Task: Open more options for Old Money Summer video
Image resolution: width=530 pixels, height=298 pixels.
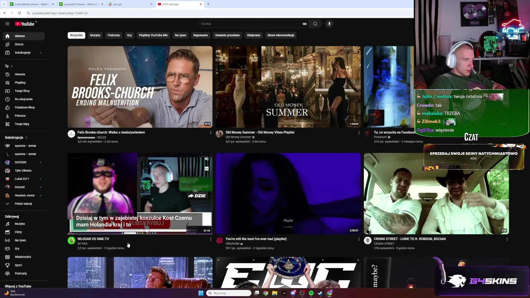Action: pos(359,133)
